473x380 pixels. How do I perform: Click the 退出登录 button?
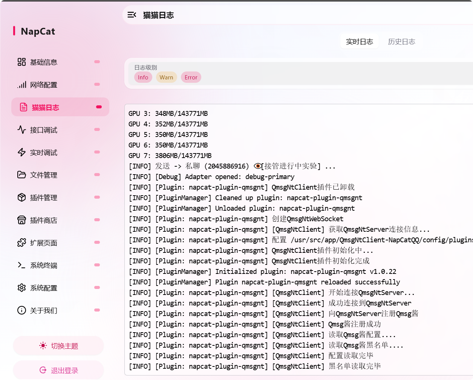[x=58, y=371]
